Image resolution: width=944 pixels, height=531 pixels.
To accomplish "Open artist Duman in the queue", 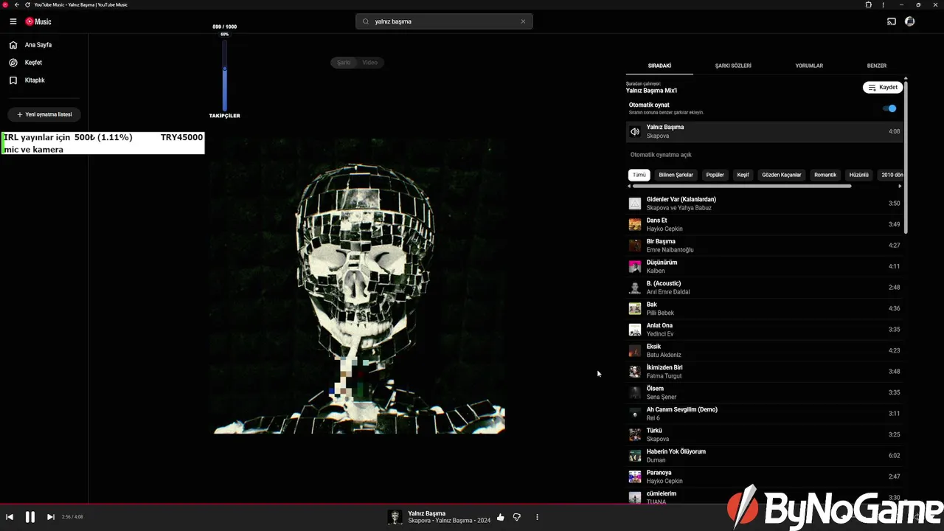I will pyautogui.click(x=656, y=460).
